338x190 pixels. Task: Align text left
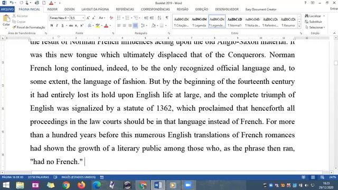(x=119, y=26)
